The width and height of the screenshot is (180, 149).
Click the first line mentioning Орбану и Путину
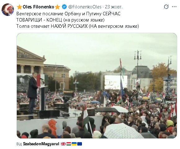tap(68, 14)
